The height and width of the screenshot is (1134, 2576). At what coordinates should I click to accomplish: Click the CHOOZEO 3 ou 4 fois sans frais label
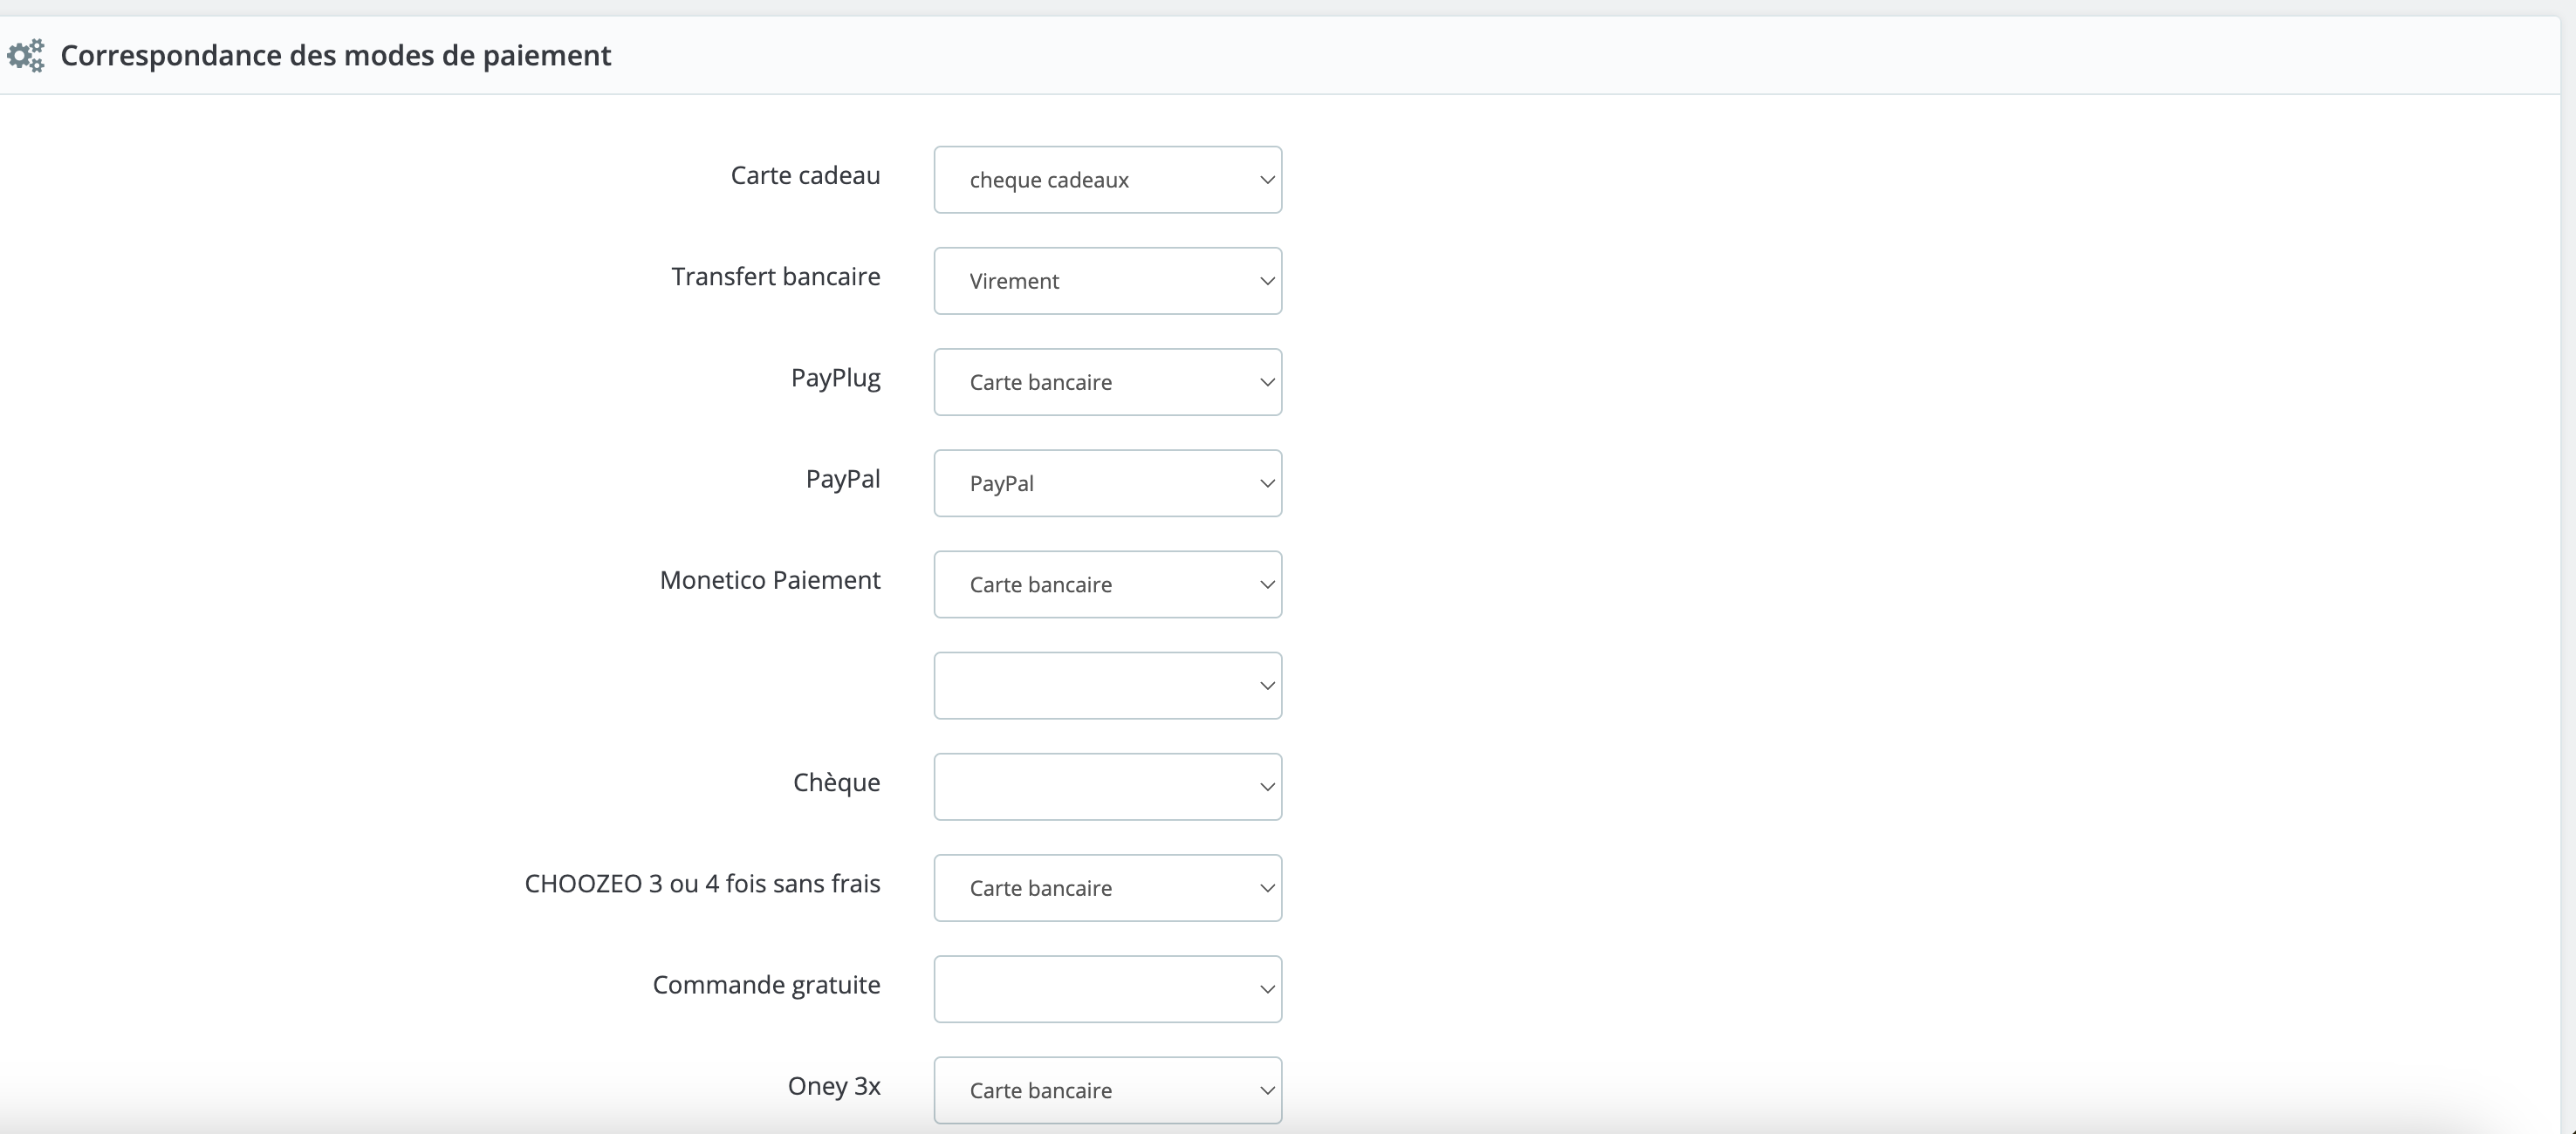pos(702,883)
